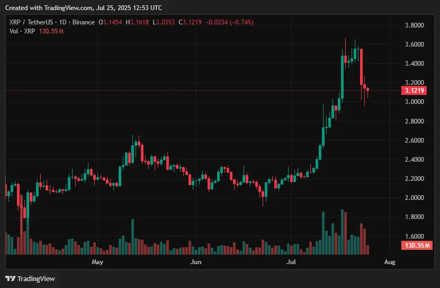
Task: Click the TradingView logo icon
Action: [x=11, y=279]
